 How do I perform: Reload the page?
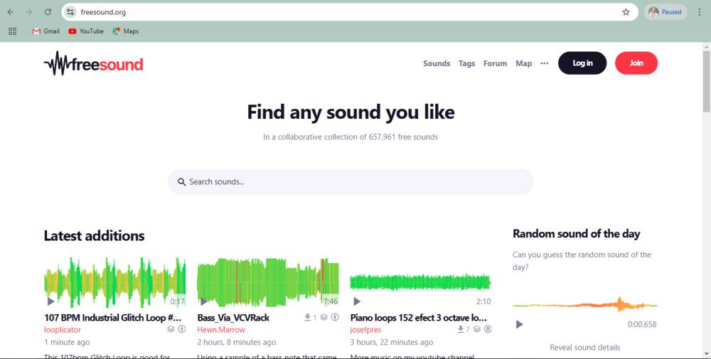click(48, 12)
